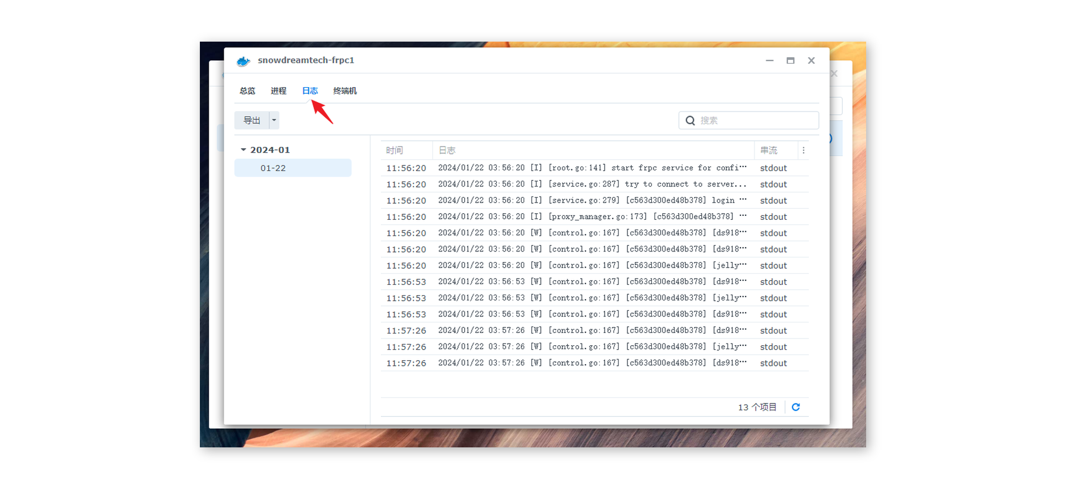
Task: Select the root.go:141 start frpc service row
Action: 595,168
